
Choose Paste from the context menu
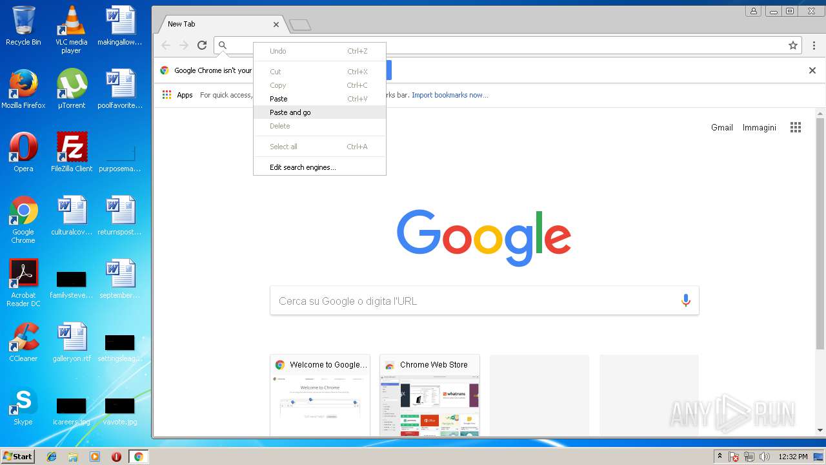pyautogui.click(x=320, y=99)
